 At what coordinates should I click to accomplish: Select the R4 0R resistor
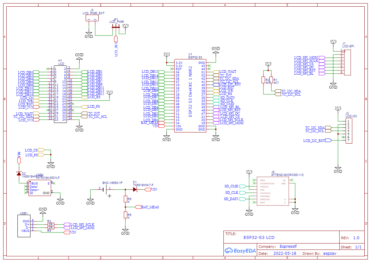point(51,228)
